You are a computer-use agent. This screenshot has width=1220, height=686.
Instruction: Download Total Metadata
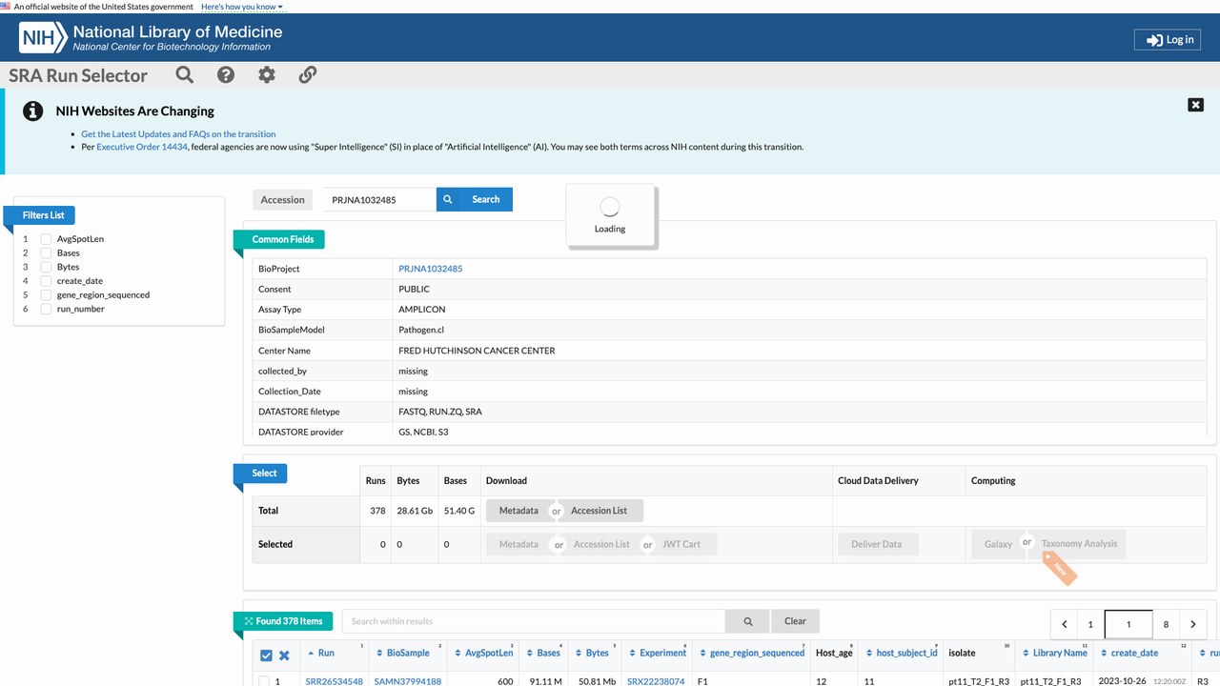tap(518, 511)
